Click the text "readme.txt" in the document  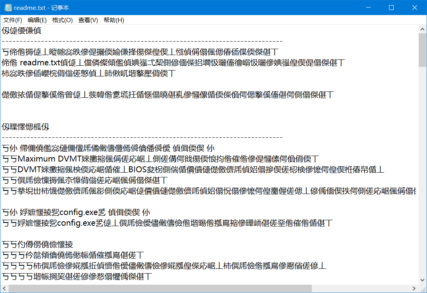coord(40,63)
